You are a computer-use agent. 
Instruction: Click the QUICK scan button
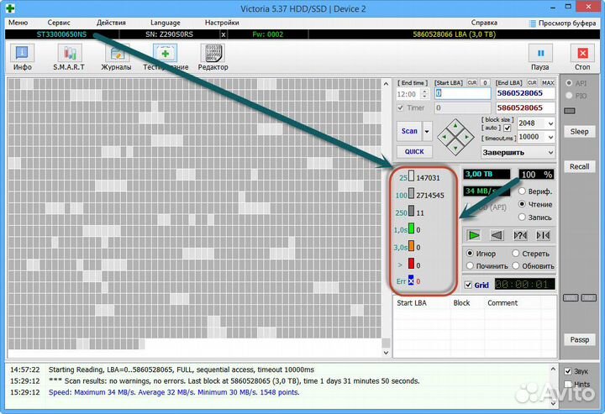414,152
